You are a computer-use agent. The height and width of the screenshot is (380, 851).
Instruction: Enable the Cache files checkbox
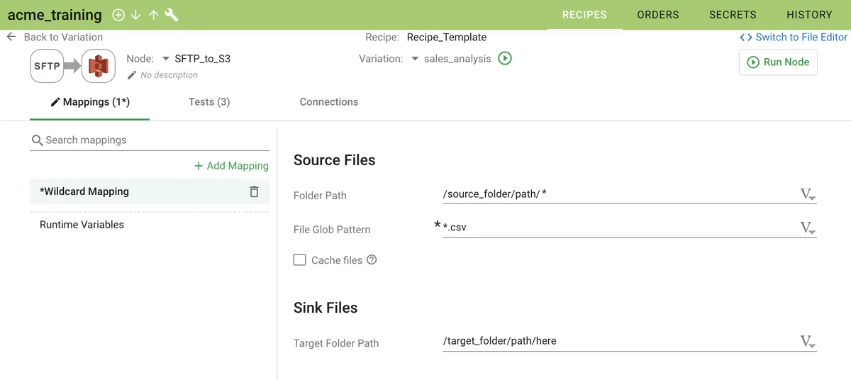point(300,260)
